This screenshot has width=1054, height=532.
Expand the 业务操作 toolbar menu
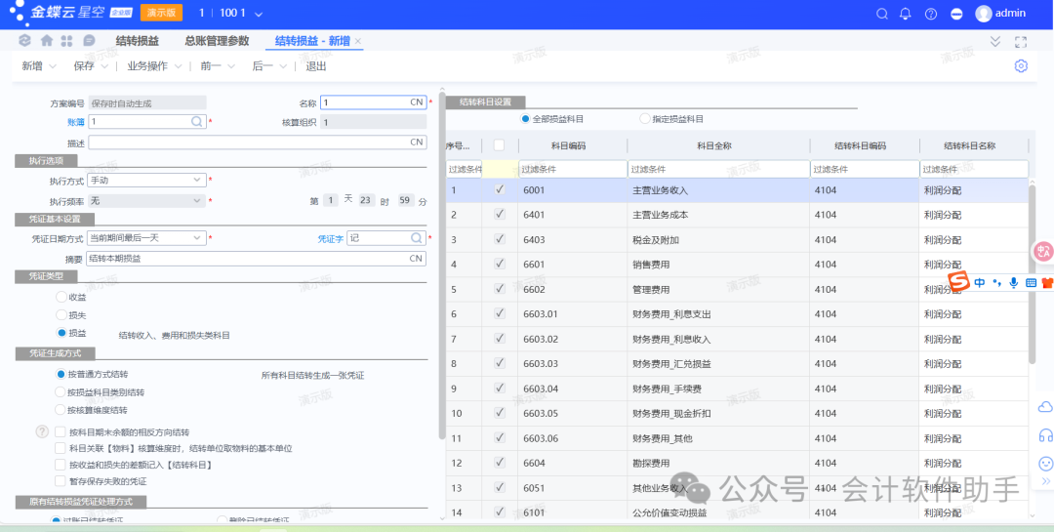coord(154,66)
